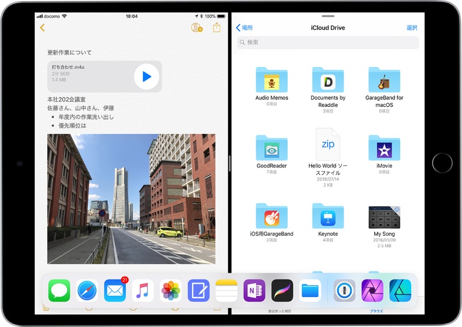Open the Keynote folder
Viewport: 462px width, 327px height.
click(x=328, y=217)
